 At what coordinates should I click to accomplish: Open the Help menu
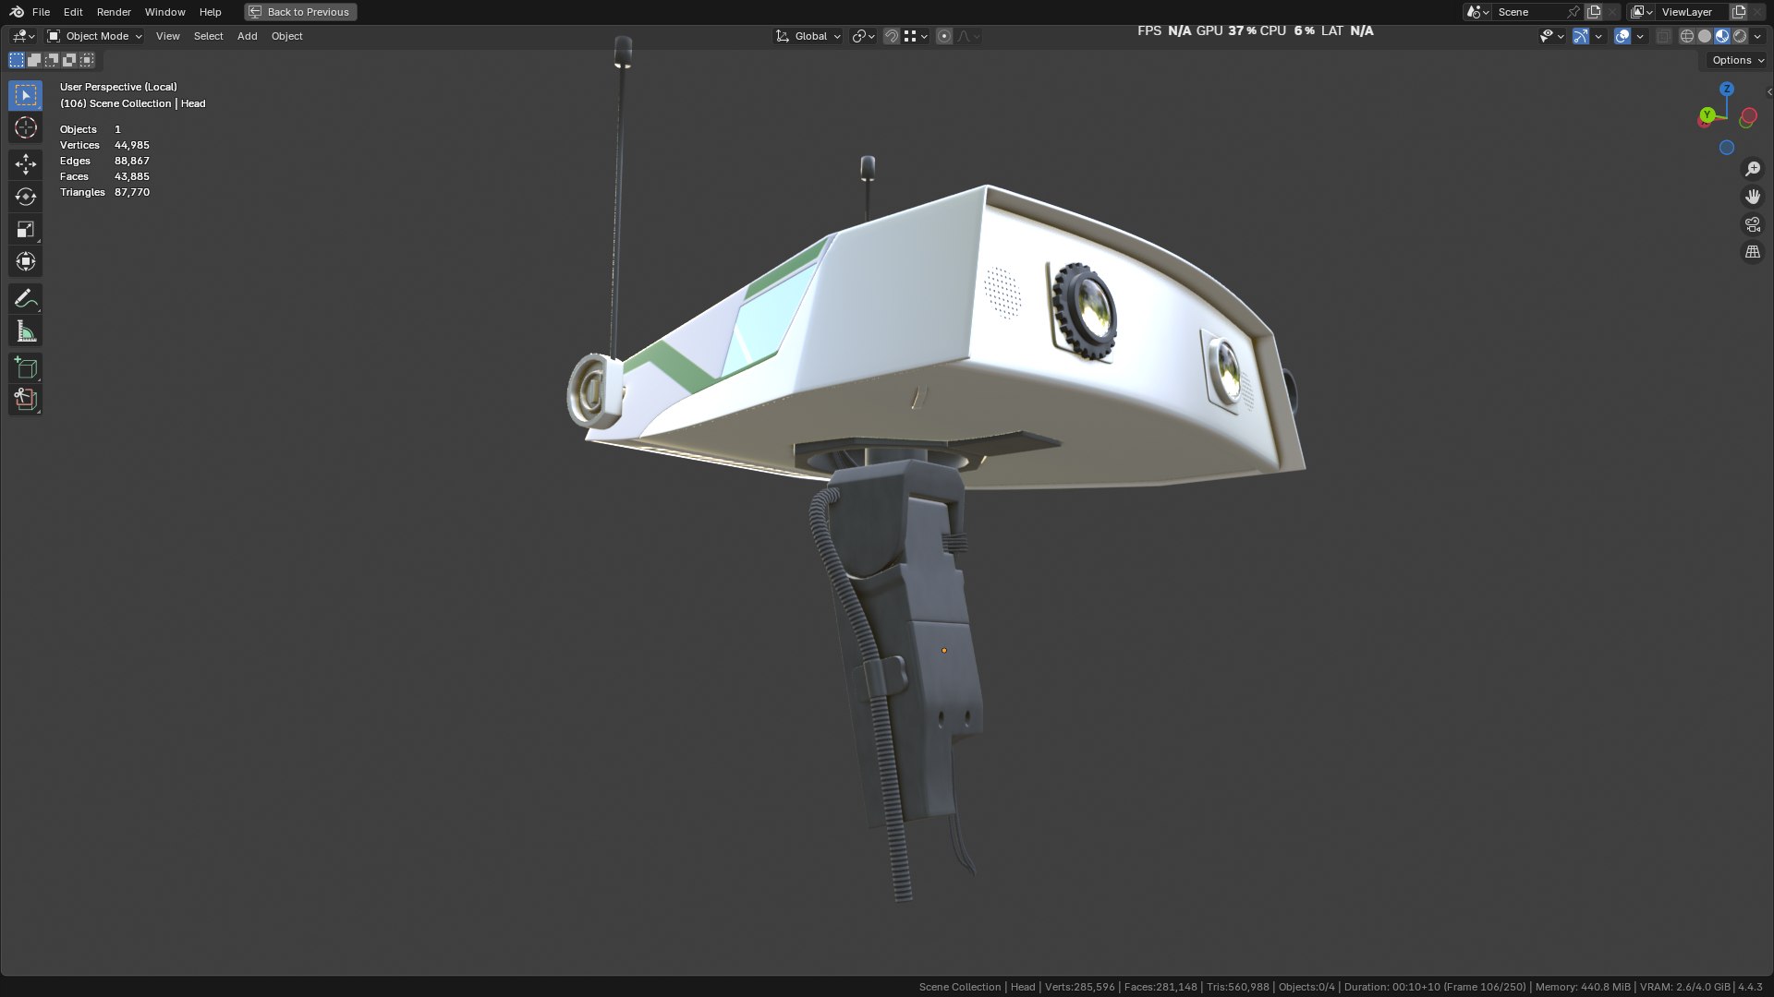[210, 12]
